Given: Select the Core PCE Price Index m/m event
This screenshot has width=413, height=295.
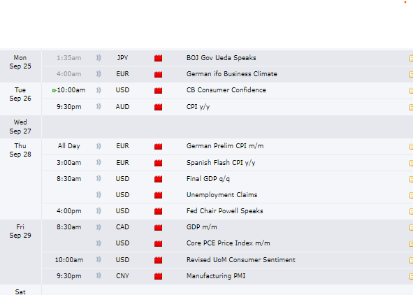Looking at the screenshot, I should (x=228, y=243).
